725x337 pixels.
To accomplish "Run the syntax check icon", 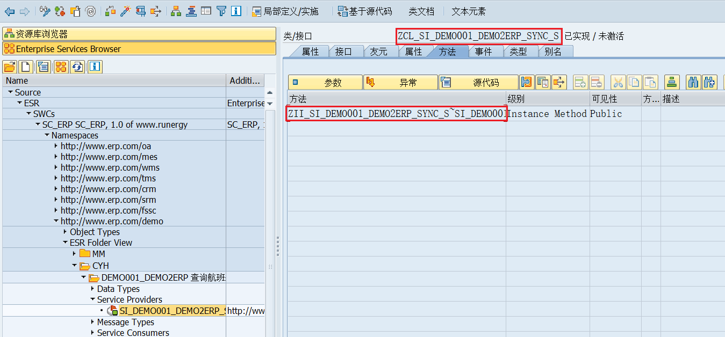I will click(111, 11).
